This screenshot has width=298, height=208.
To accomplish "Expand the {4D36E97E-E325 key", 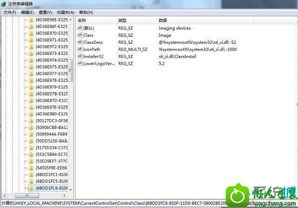I will tap(26, 107).
